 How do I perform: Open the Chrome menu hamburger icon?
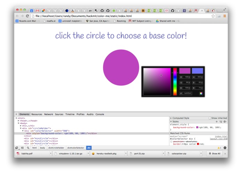click(225, 16)
